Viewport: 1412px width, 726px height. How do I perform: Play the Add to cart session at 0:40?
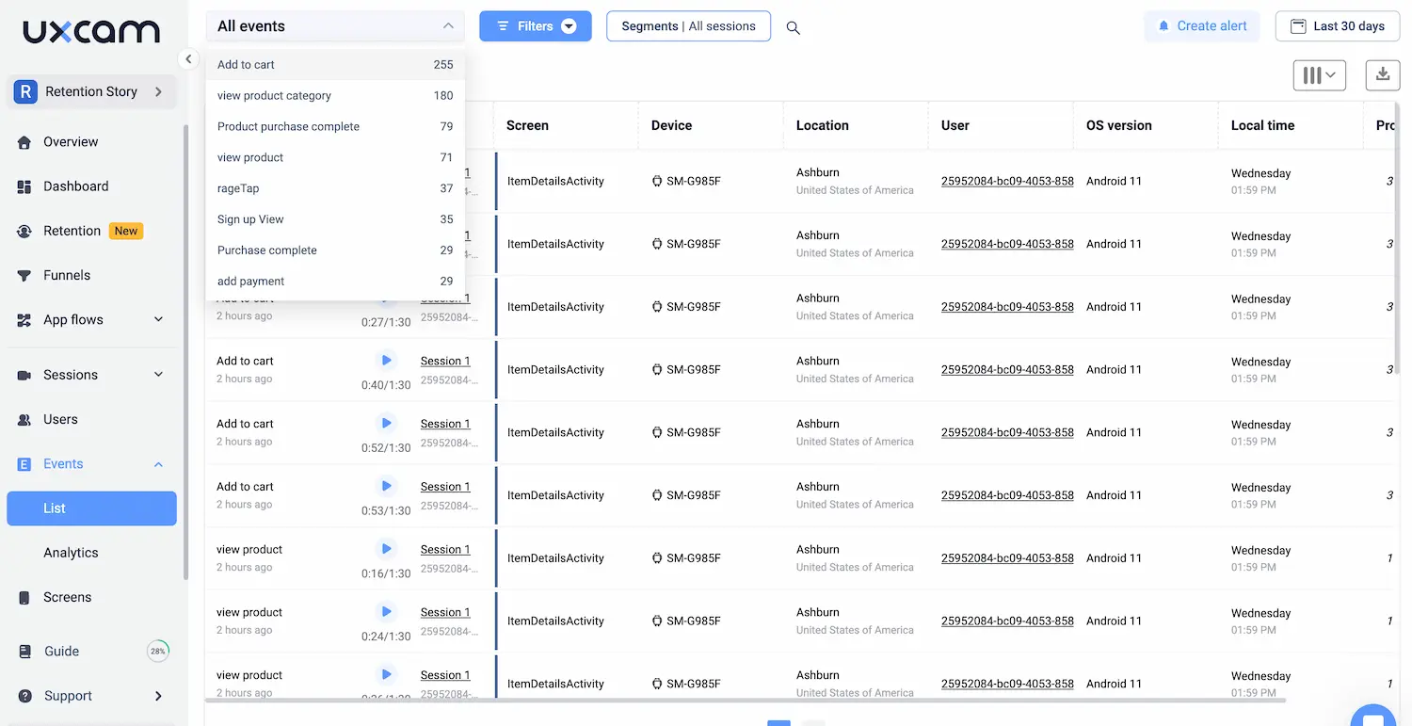386,361
